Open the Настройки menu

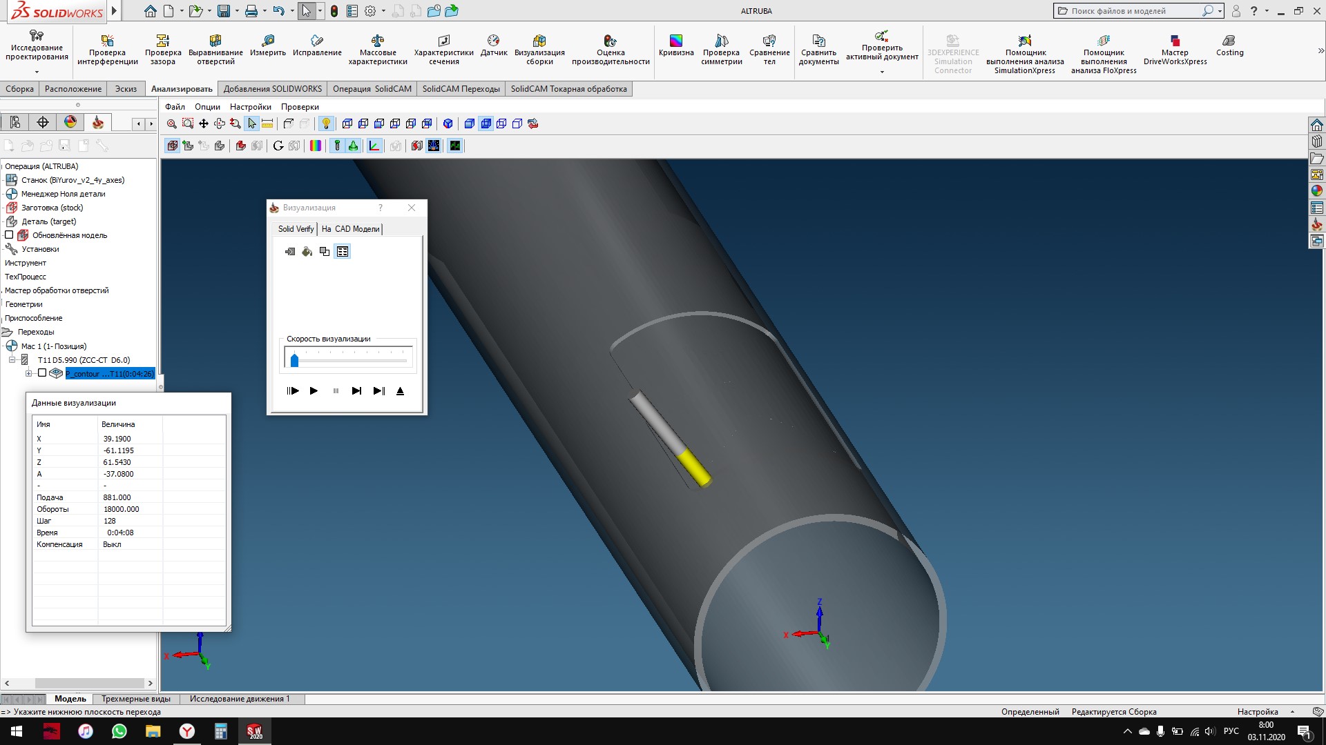point(250,107)
